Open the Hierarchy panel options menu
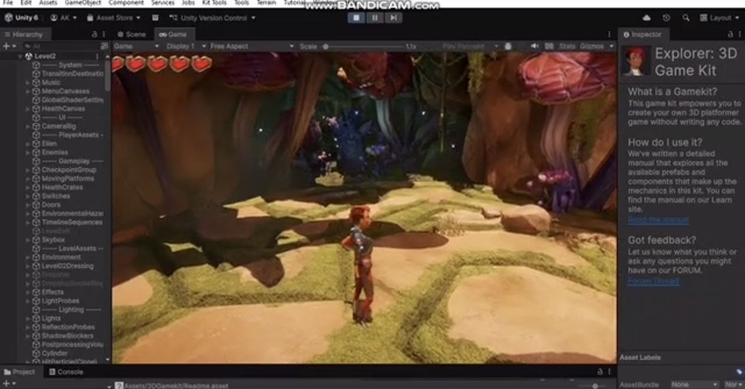The image size is (745, 389). [x=104, y=35]
